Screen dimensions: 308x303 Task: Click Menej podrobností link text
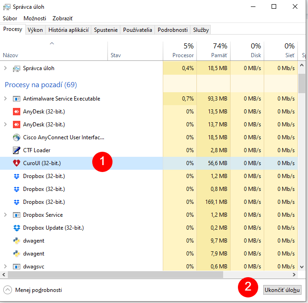(x=39, y=290)
